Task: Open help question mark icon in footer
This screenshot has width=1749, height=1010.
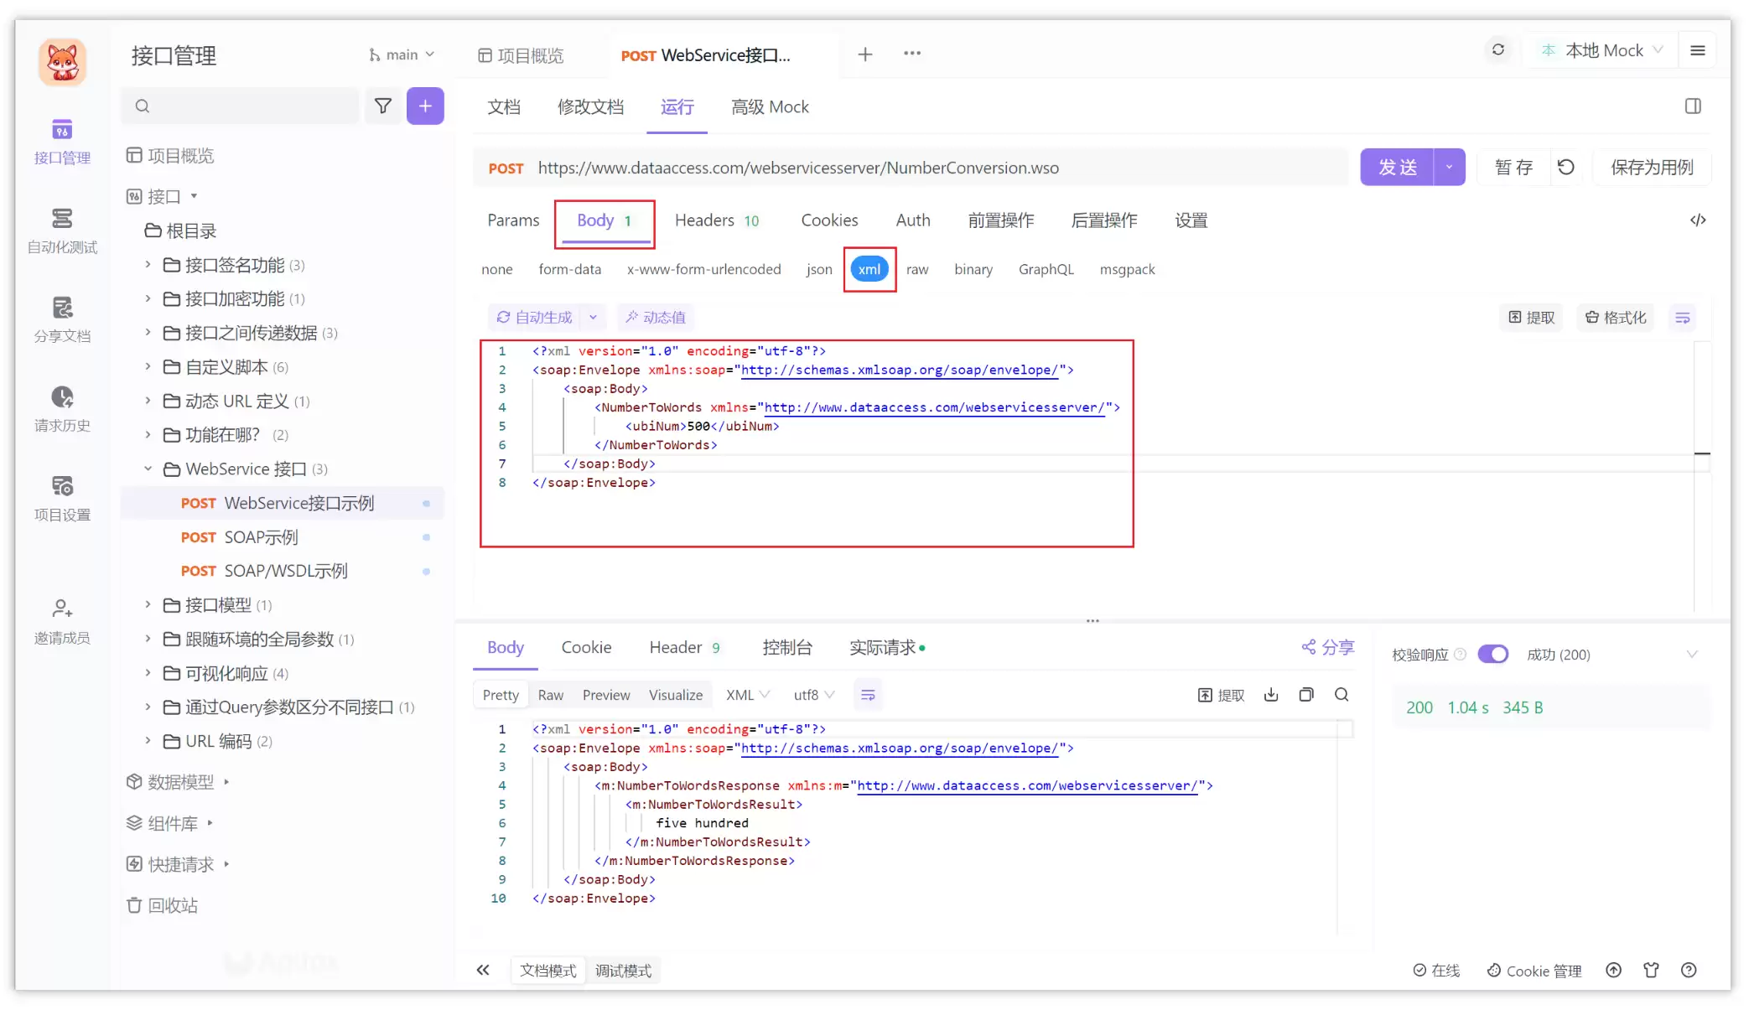Action: tap(1689, 970)
